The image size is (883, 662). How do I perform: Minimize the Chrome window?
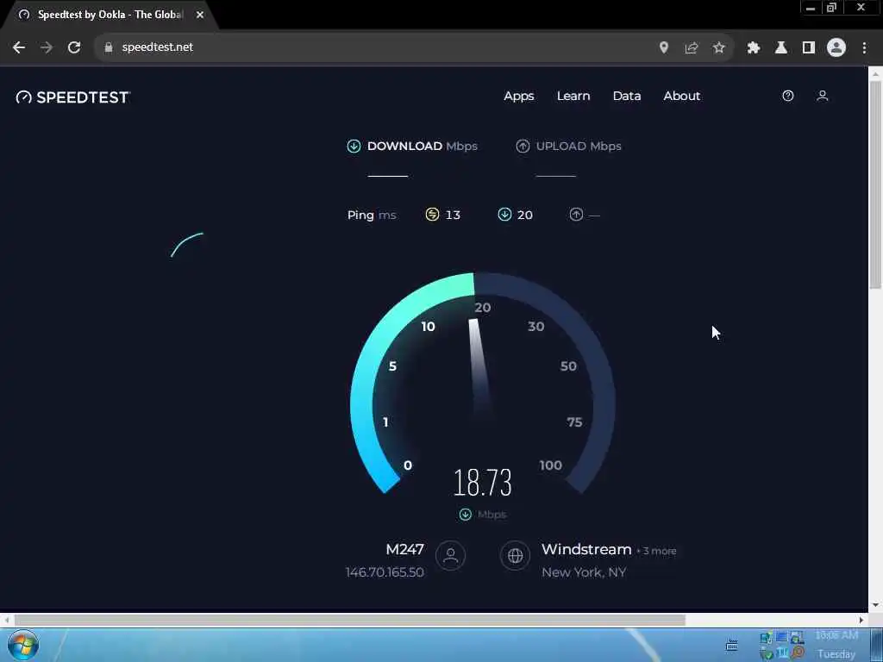click(x=811, y=8)
